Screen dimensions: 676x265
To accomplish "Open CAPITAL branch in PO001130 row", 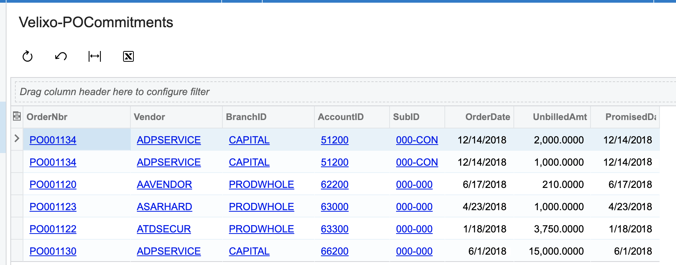I will point(249,251).
